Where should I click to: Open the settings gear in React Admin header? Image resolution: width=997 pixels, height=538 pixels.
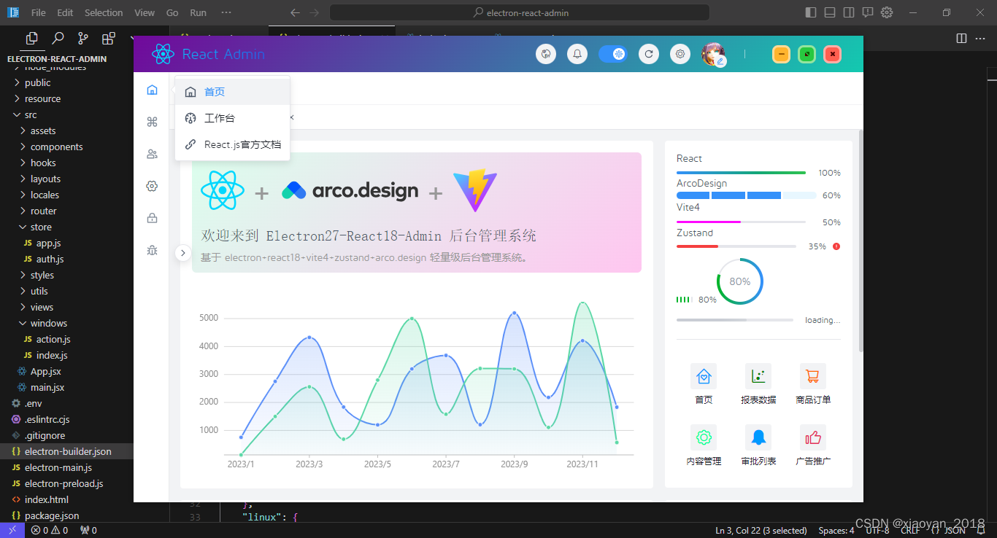click(x=680, y=54)
